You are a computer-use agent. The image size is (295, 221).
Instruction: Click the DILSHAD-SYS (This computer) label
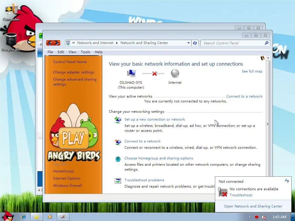[131, 85]
